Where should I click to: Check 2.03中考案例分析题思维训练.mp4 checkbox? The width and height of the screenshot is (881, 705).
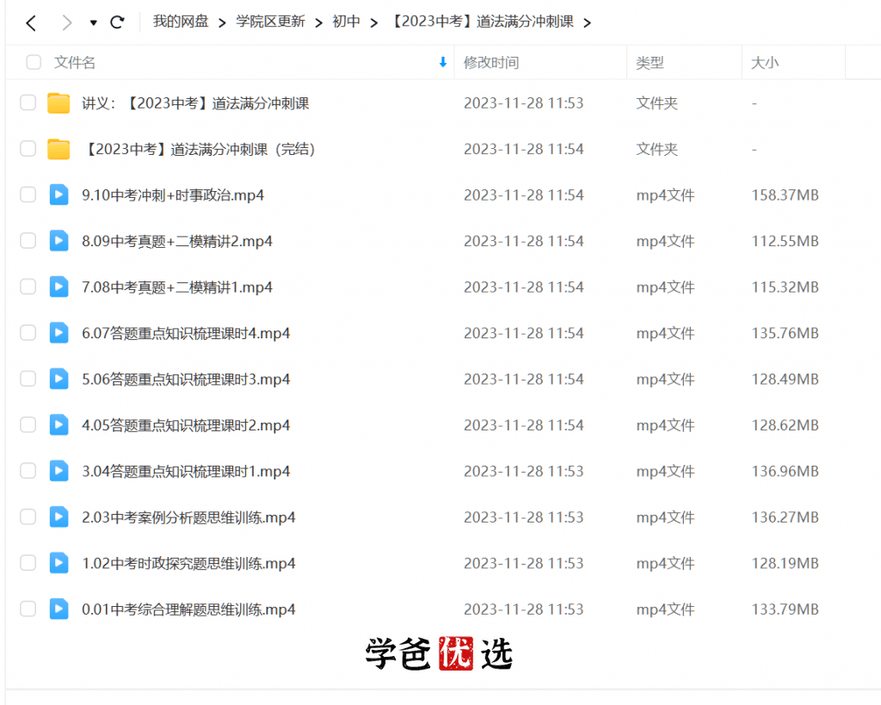(x=28, y=517)
